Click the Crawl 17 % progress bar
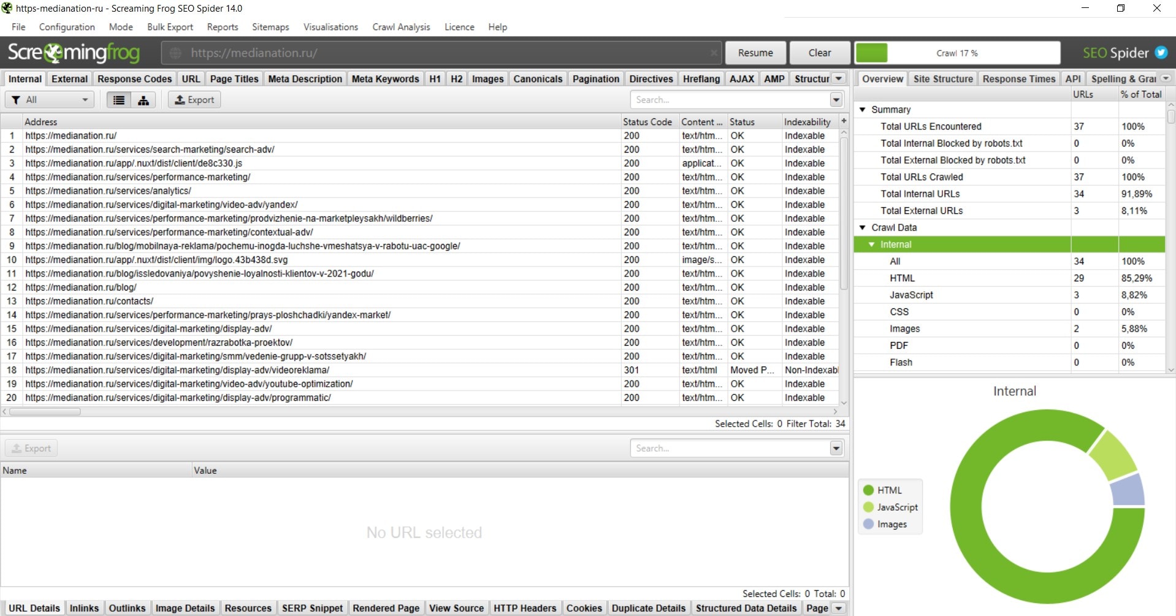The width and height of the screenshot is (1176, 616). (x=957, y=53)
